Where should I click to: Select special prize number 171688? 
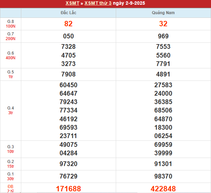(x=68, y=189)
